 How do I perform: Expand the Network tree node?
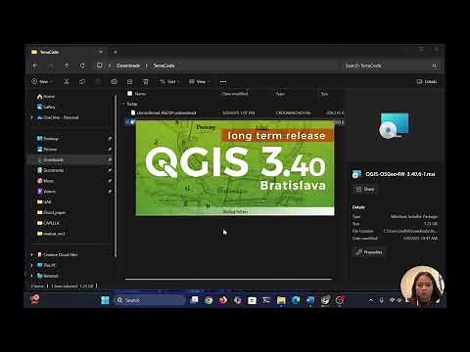tap(32, 276)
